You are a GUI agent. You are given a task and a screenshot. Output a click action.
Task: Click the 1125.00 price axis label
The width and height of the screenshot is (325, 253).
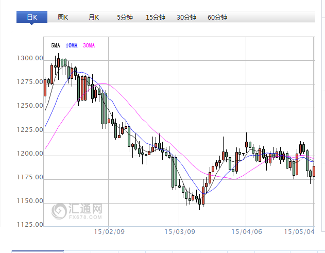[28, 225]
